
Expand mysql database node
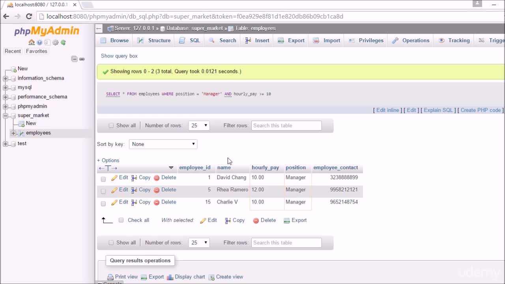pos(6,88)
